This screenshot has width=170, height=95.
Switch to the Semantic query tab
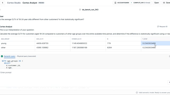tap(10, 56)
